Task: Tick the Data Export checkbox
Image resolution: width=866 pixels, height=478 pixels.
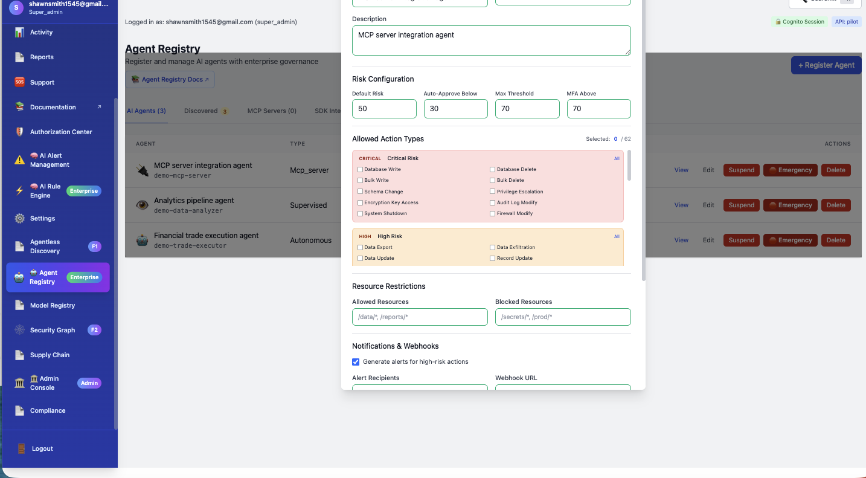Action: coord(361,247)
